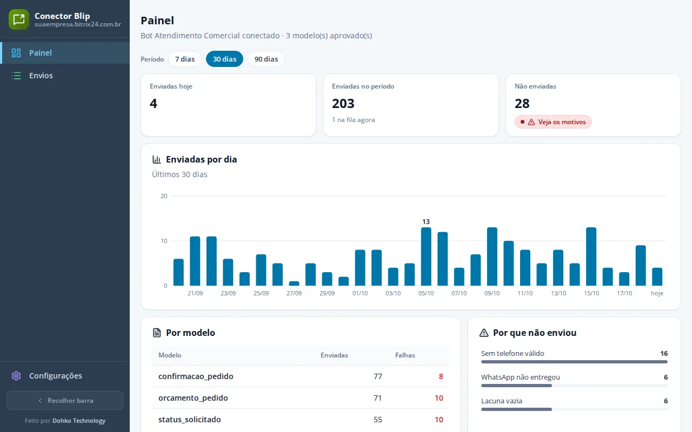Open the Painel menu item
This screenshot has width=692, height=432.
tap(65, 53)
